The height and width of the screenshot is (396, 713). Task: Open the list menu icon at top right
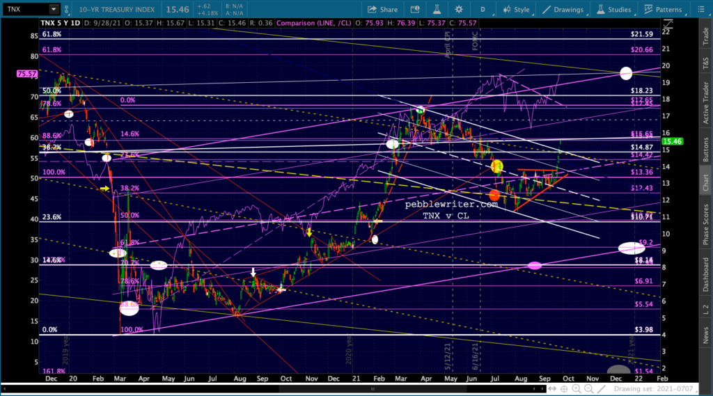pyautogui.click(x=700, y=9)
